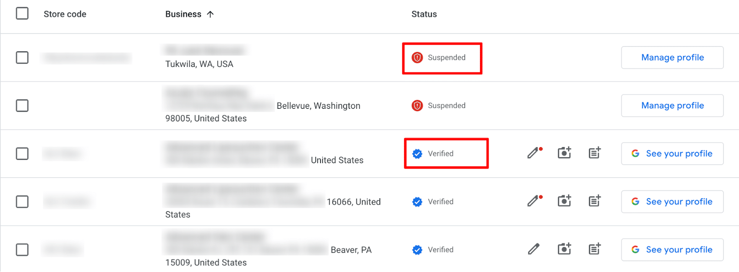739x272 pixels.
Task: Select the edit pencil with red notification dot
Action: click(x=533, y=153)
